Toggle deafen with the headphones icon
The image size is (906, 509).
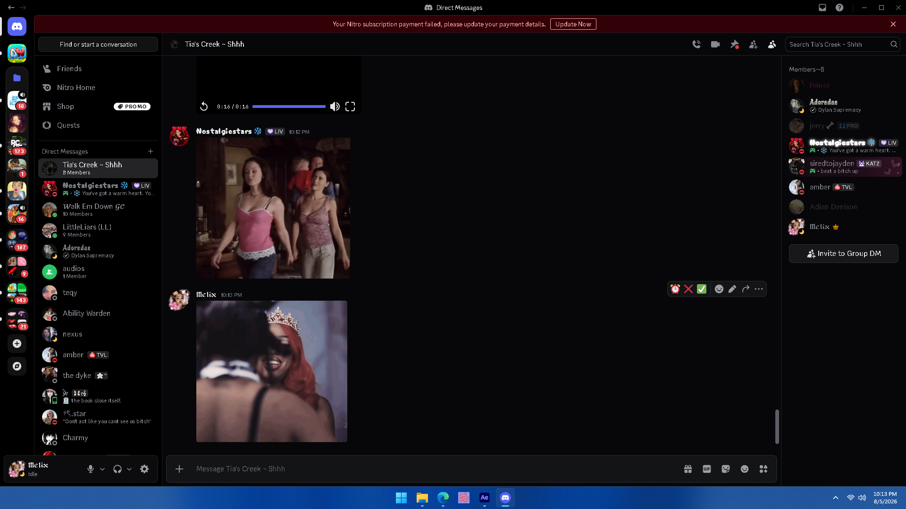(117, 469)
